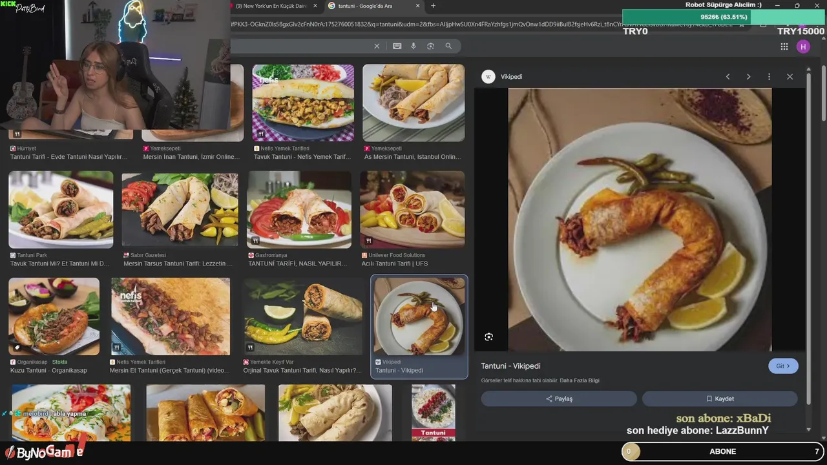The width and height of the screenshot is (827, 465).
Task: Save the image with Kaydet
Action: tap(720, 398)
